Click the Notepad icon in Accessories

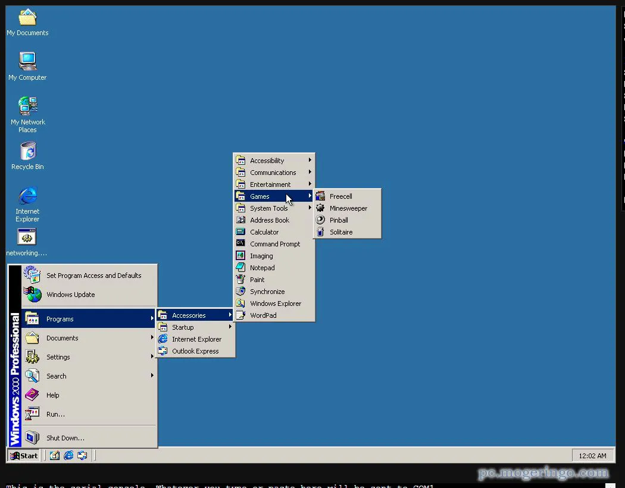click(x=240, y=267)
